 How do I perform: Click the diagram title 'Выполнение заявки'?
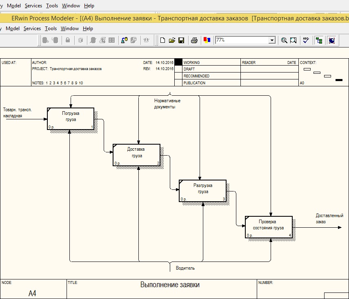[170, 285]
